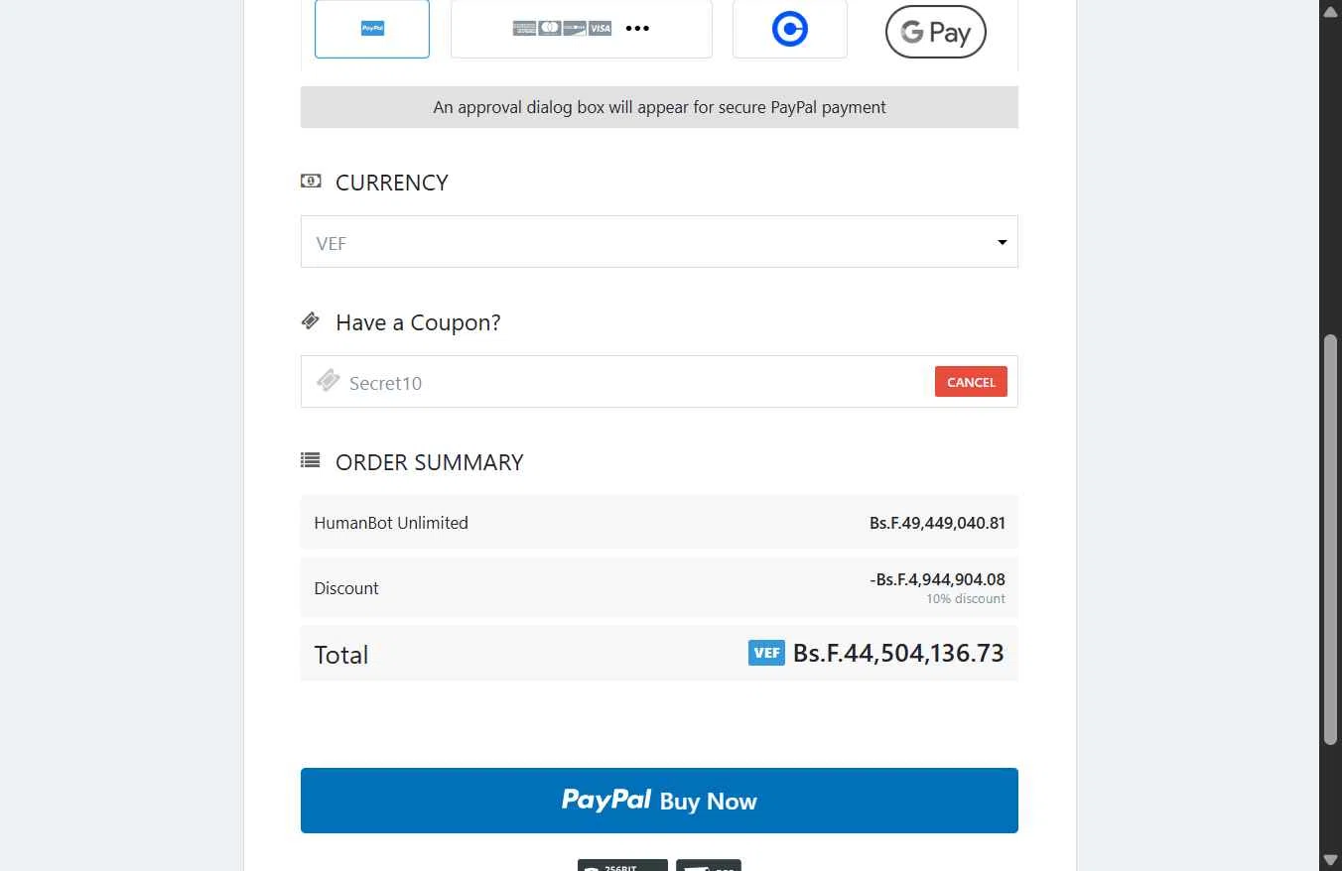Click the ticket icon beside Have a Coupon

point(311,320)
